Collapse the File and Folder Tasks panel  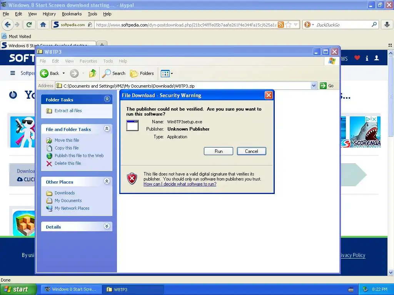pyautogui.click(x=107, y=129)
